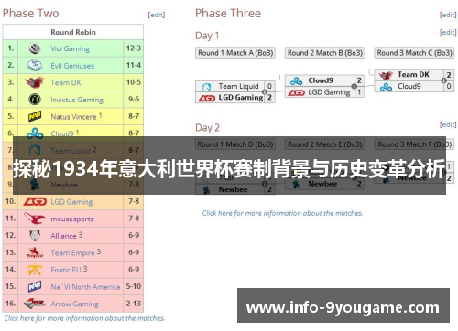Click the Team DK logo in Round Robin table
Image resolution: width=458 pixels, height=331 pixels.
(35, 82)
